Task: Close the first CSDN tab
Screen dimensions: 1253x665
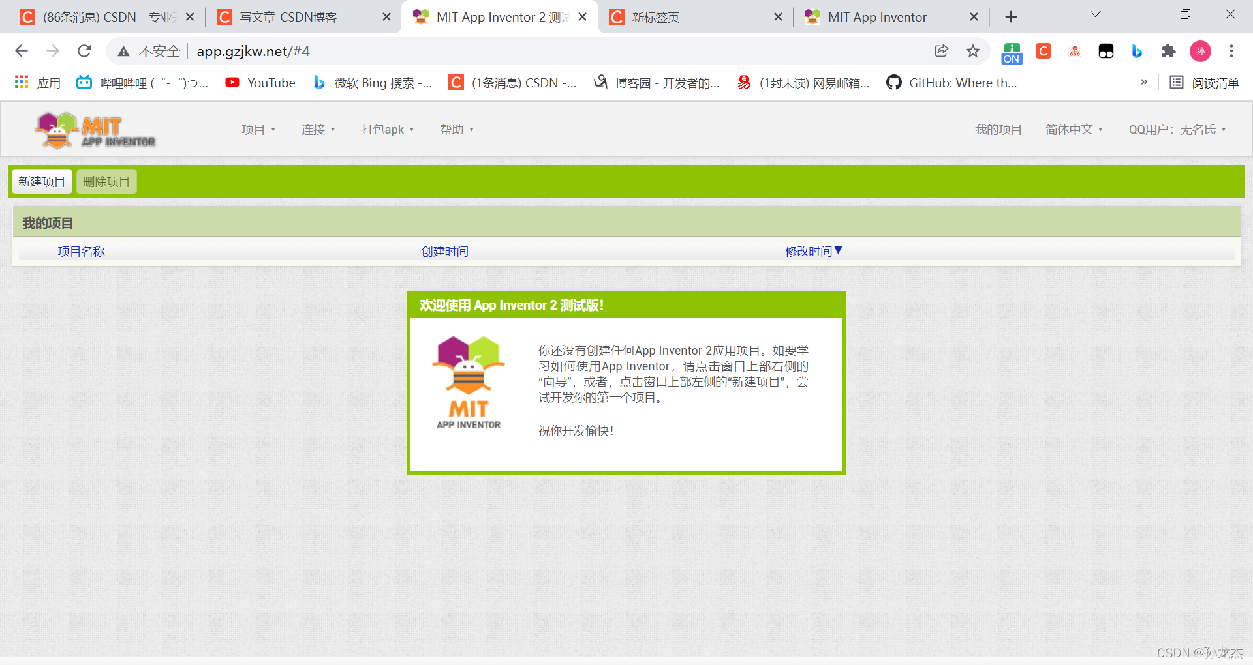Action: (x=190, y=17)
